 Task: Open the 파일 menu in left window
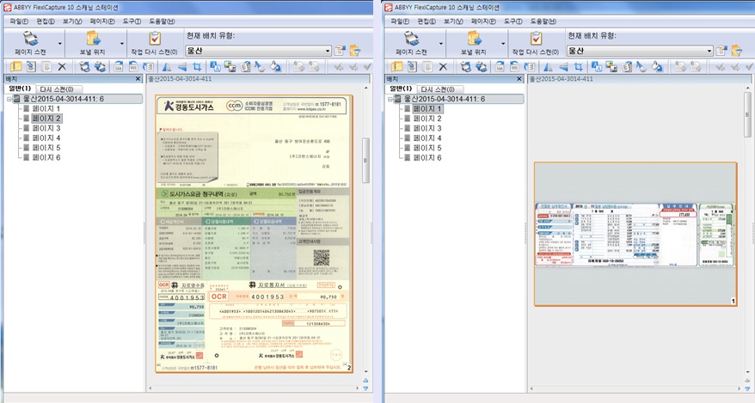pyautogui.click(x=19, y=21)
